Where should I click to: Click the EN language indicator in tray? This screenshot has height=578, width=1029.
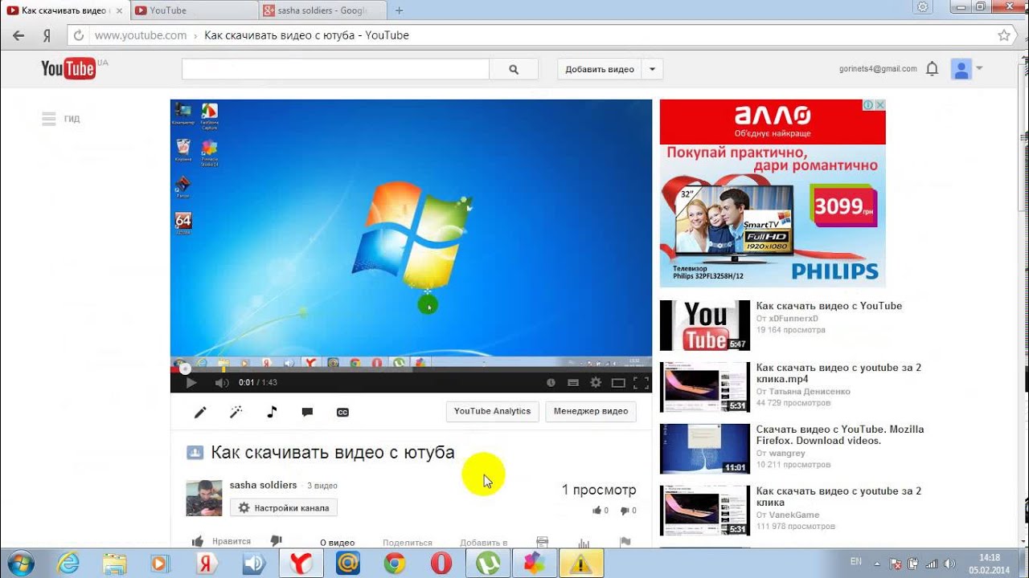pos(856,561)
